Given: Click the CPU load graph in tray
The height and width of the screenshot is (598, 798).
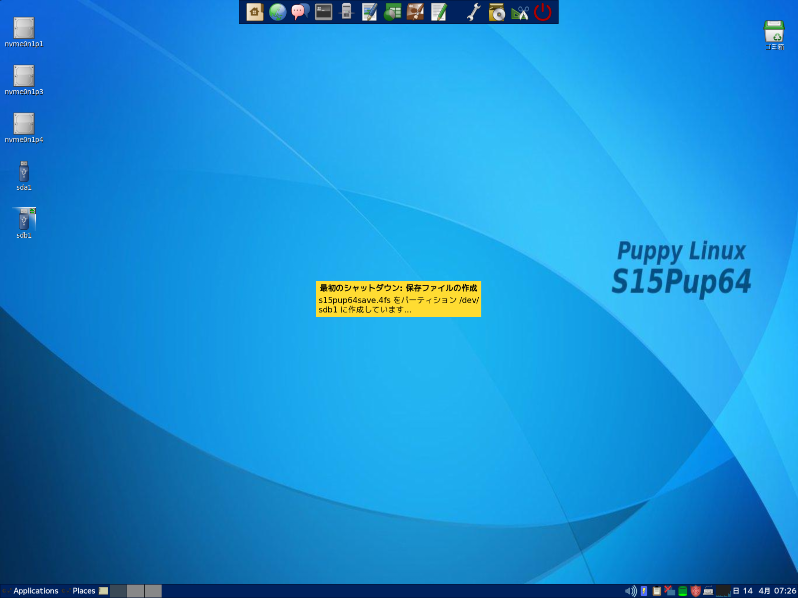Looking at the screenshot, I should point(723,591).
